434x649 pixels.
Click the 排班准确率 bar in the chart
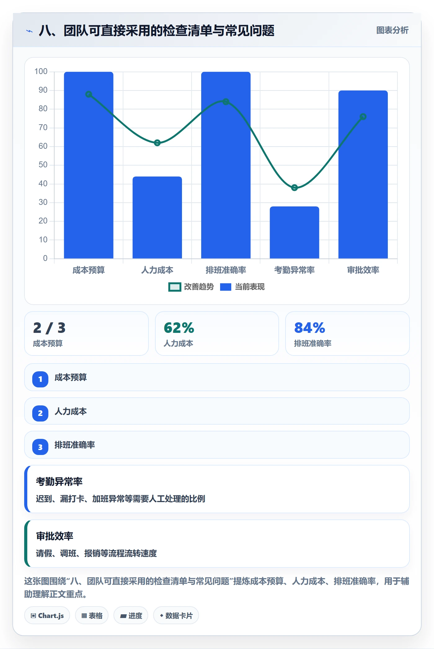226,165
